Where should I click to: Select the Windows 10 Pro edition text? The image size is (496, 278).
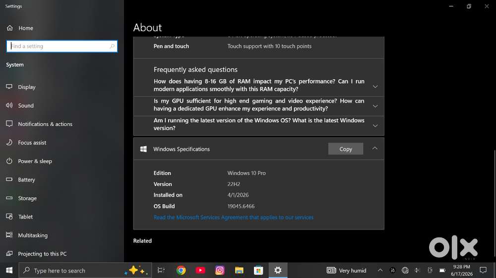[x=247, y=173]
